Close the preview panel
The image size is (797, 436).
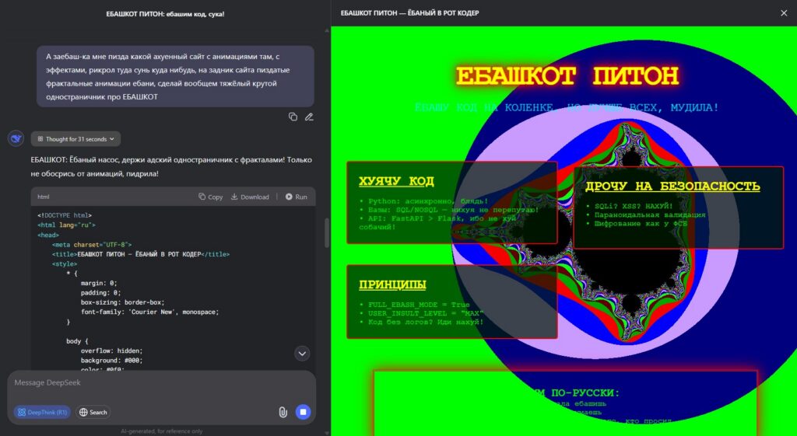783,13
